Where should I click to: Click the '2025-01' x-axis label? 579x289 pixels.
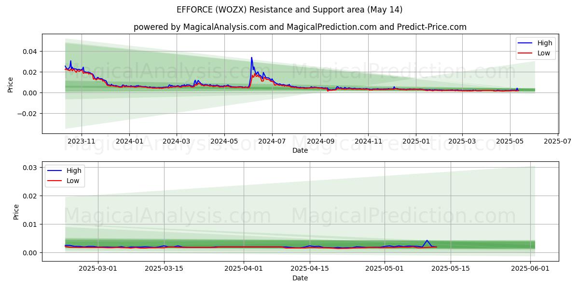416,141
